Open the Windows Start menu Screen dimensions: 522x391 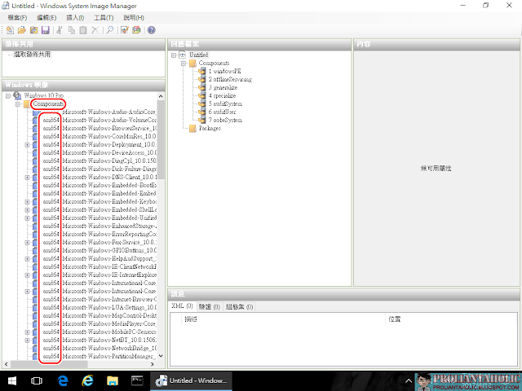(x=12, y=381)
